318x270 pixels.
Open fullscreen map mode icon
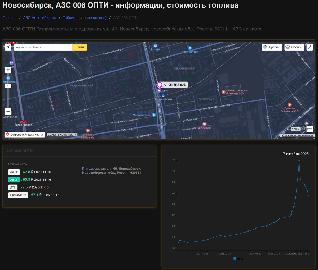pos(310,47)
